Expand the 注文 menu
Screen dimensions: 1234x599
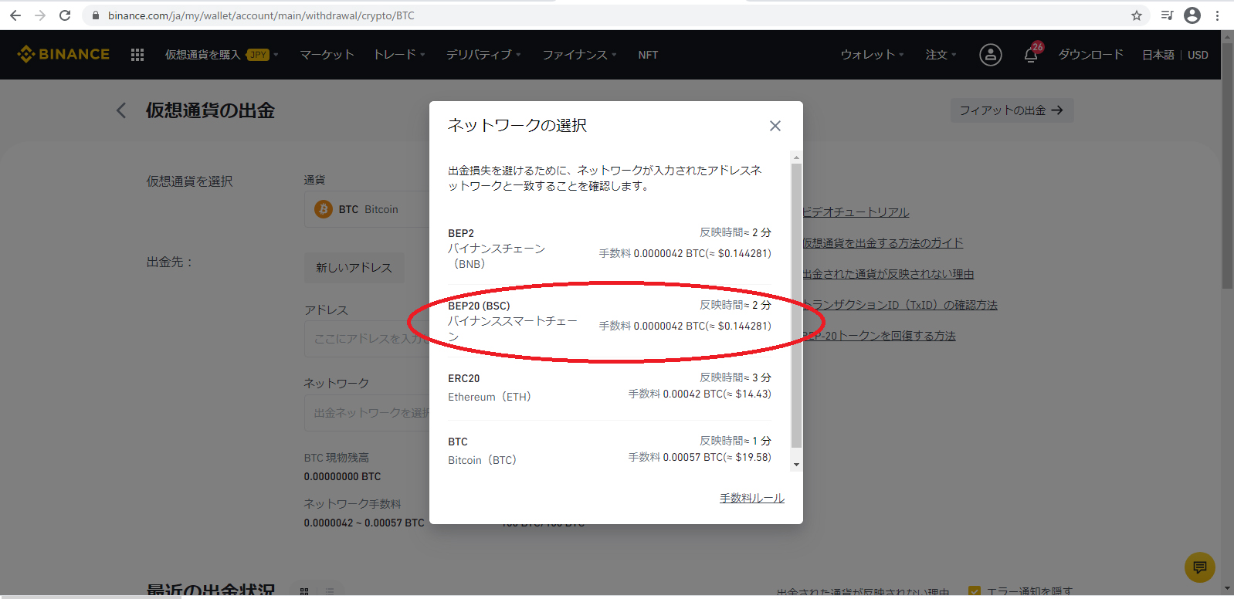941,55
